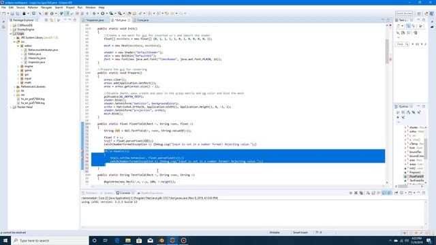Expand the engine package node
Screen dimensions: 436x245
(18, 67)
